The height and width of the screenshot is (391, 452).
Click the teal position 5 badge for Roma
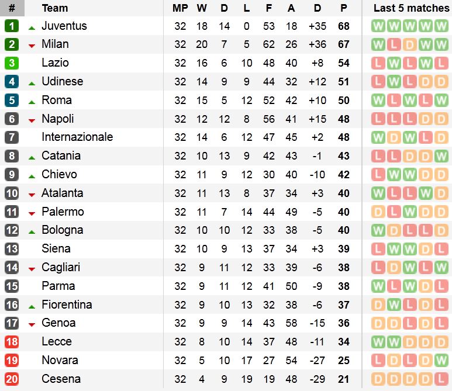pos(12,100)
